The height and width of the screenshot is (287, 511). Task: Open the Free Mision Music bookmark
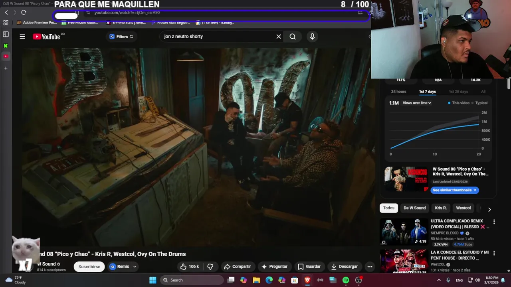click(x=80, y=23)
